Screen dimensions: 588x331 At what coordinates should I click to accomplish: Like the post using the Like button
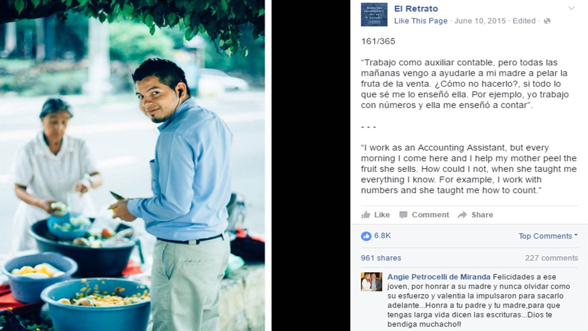(376, 215)
